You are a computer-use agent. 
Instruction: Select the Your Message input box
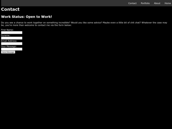12,49
